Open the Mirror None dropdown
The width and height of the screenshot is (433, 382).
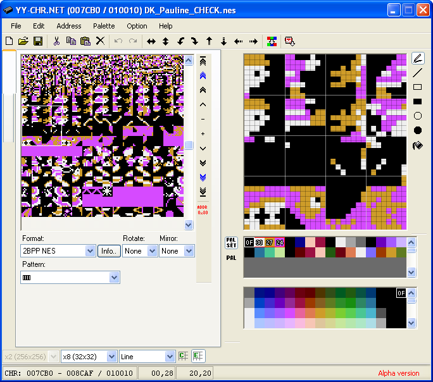(x=177, y=250)
